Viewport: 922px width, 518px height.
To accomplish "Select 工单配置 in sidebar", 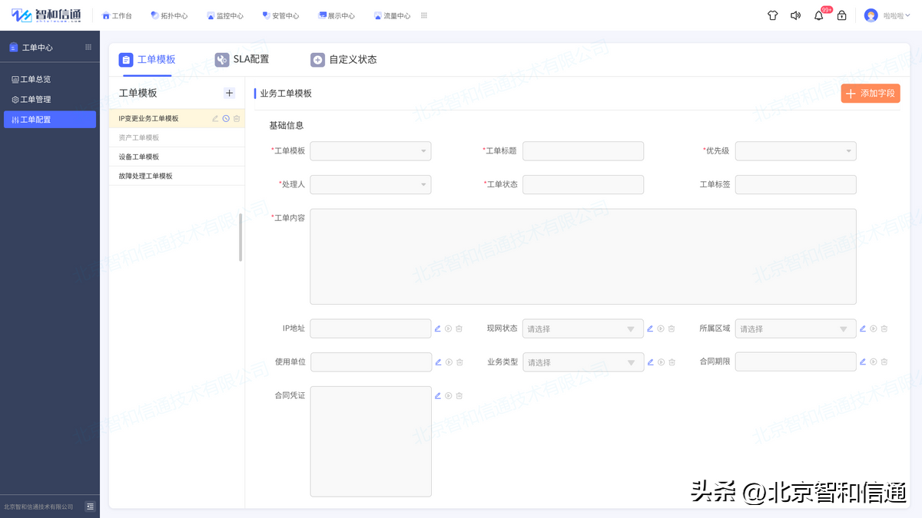I will click(x=50, y=119).
